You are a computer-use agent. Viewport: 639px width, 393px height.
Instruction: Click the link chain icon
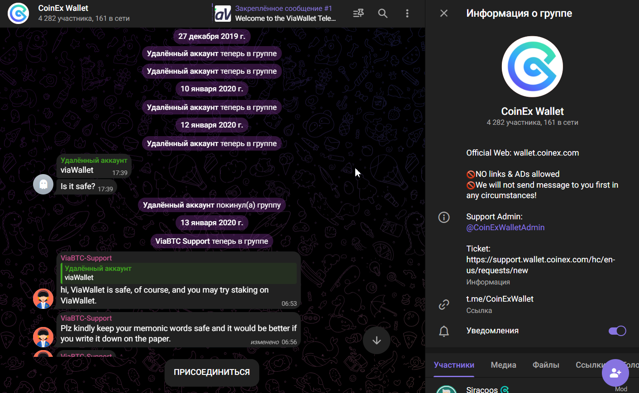pos(444,304)
